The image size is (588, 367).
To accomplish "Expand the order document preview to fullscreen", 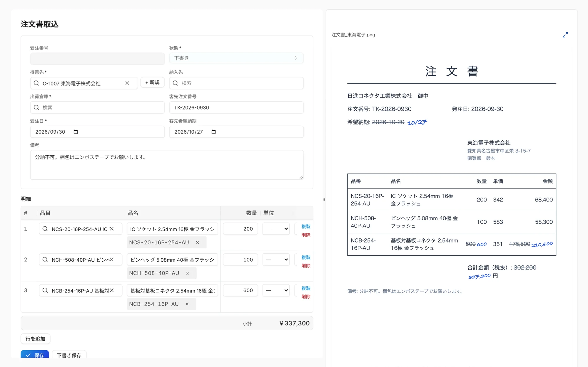I will coord(565,35).
